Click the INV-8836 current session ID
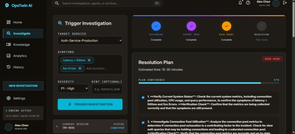 (x=68, y=128)
